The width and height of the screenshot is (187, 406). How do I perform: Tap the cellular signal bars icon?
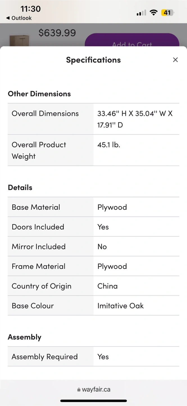pos(141,13)
